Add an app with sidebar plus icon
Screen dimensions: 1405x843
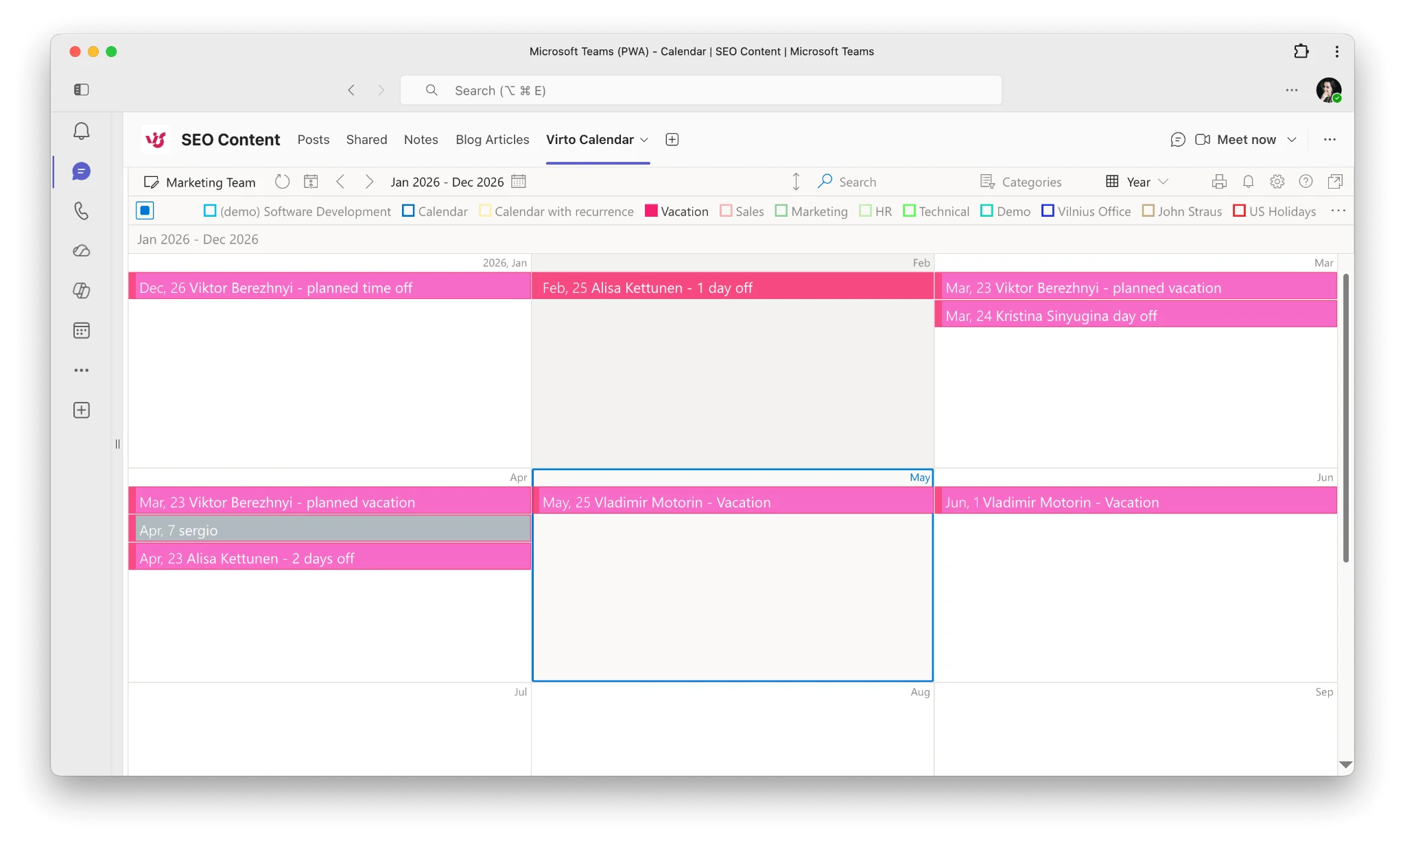[82, 410]
